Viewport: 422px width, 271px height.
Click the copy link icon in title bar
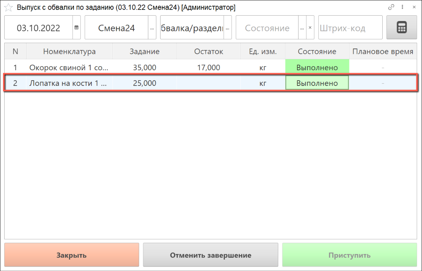click(391, 7)
